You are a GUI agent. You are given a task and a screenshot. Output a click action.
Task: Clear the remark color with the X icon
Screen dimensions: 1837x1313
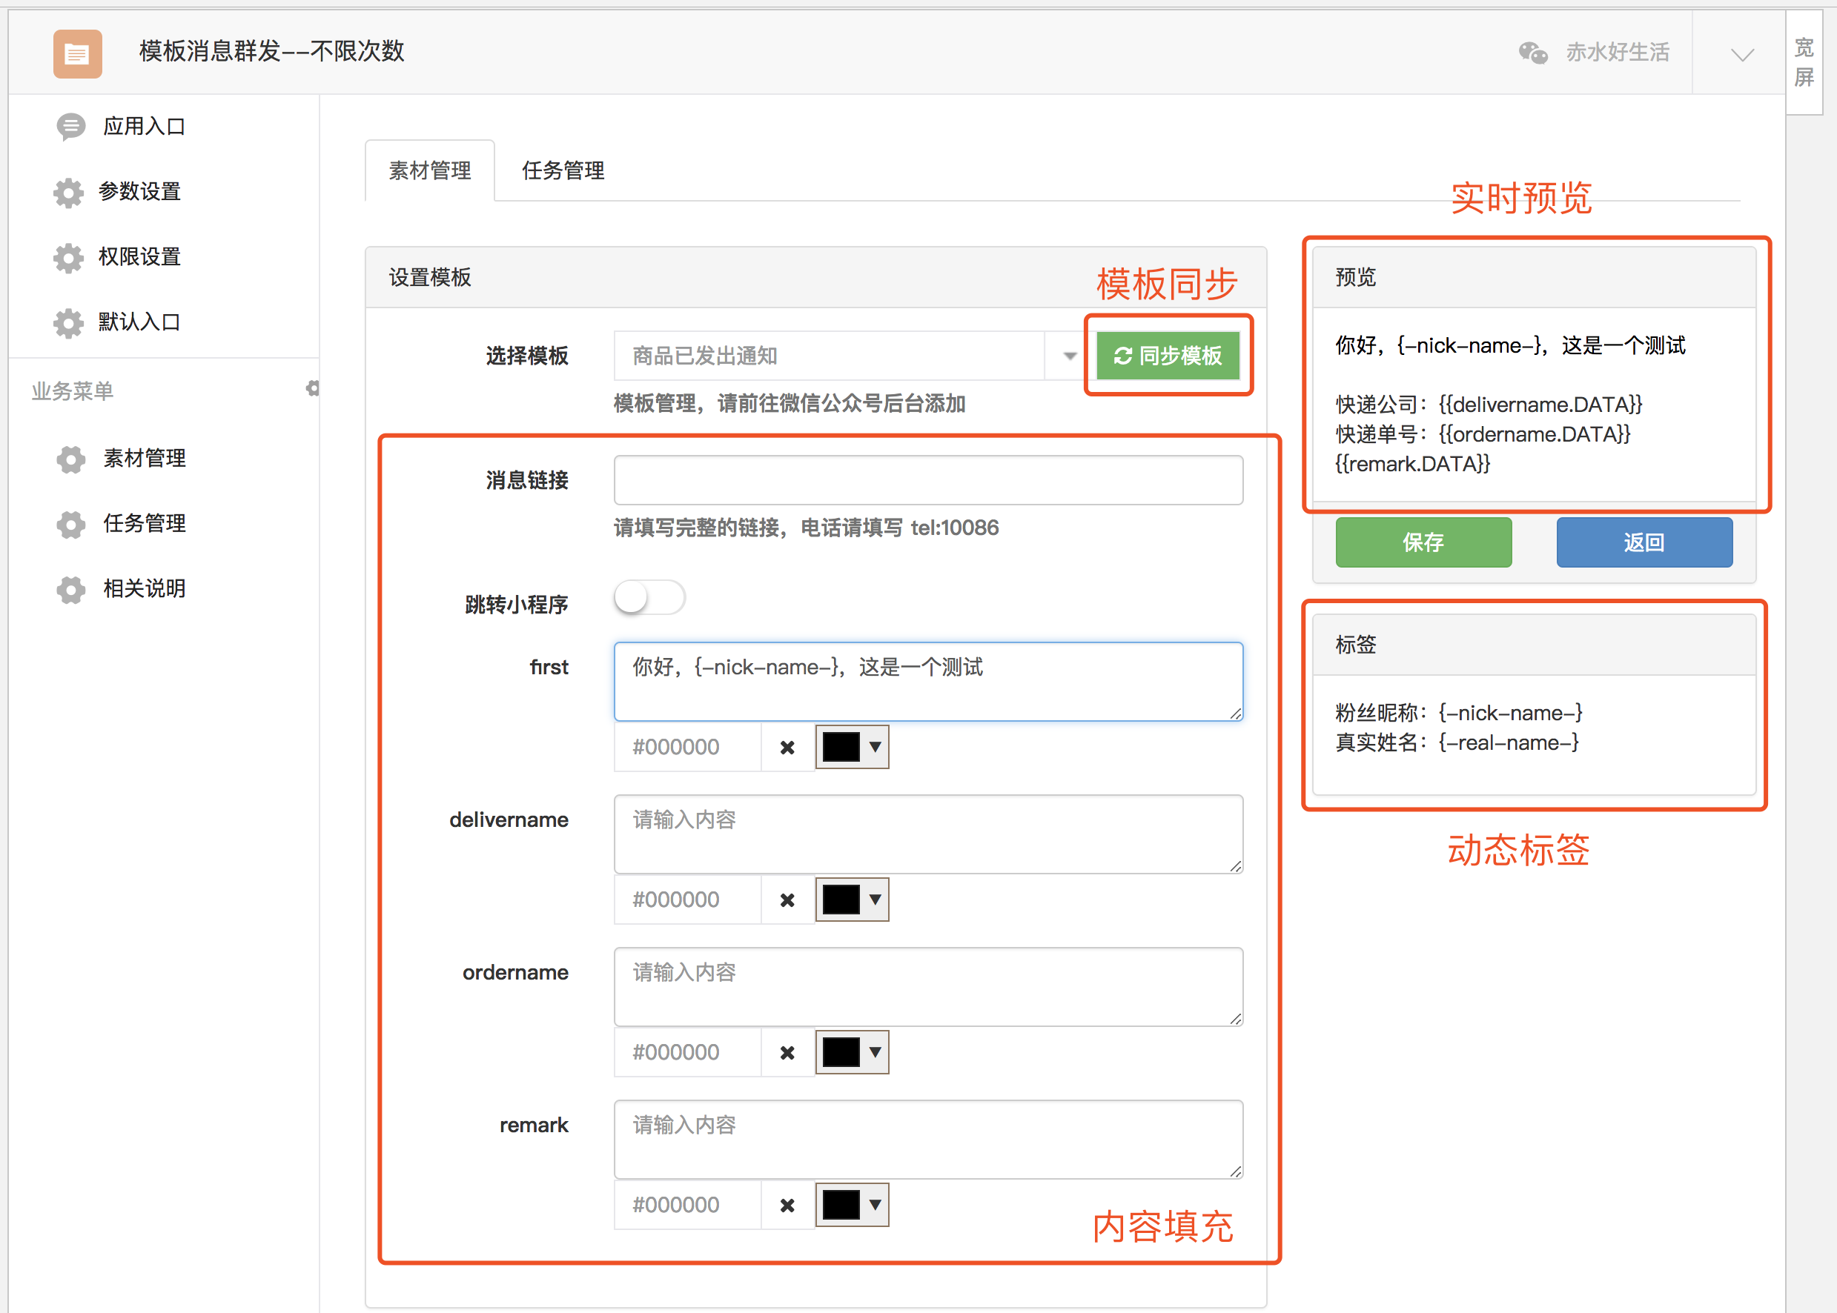click(787, 1206)
